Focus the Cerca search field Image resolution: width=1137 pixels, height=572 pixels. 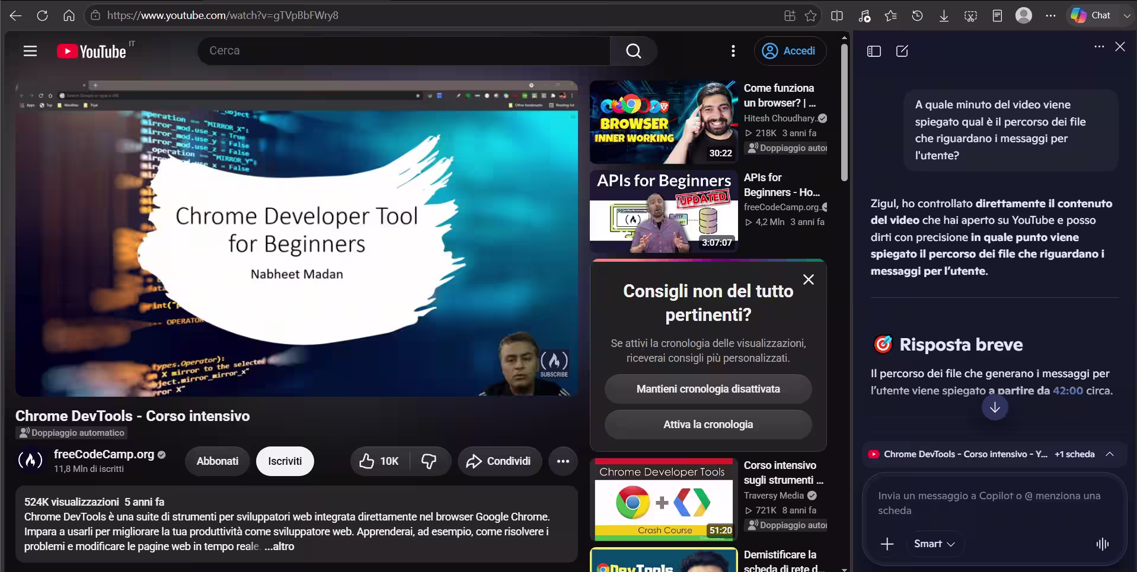tap(404, 51)
